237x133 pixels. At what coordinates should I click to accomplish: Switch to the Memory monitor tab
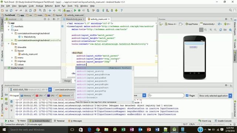27,96
